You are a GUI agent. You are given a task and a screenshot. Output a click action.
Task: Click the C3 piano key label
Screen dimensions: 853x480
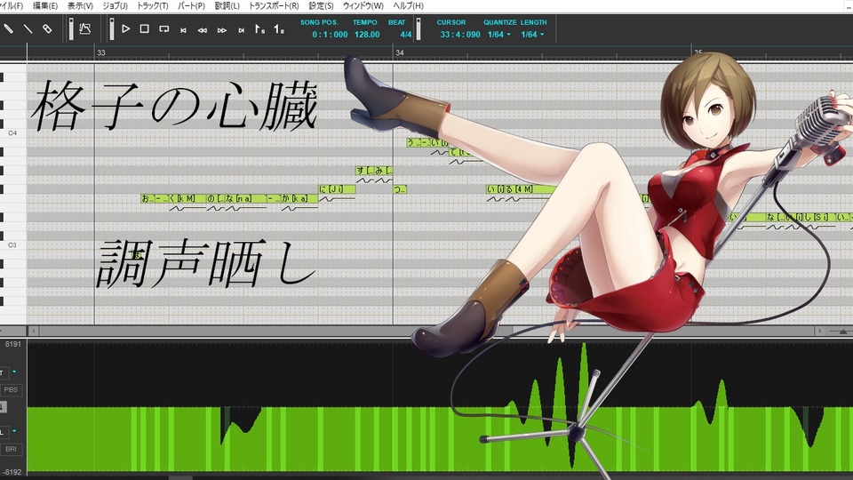pos(12,245)
